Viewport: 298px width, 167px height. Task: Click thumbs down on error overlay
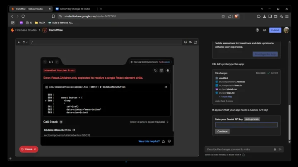169,141
